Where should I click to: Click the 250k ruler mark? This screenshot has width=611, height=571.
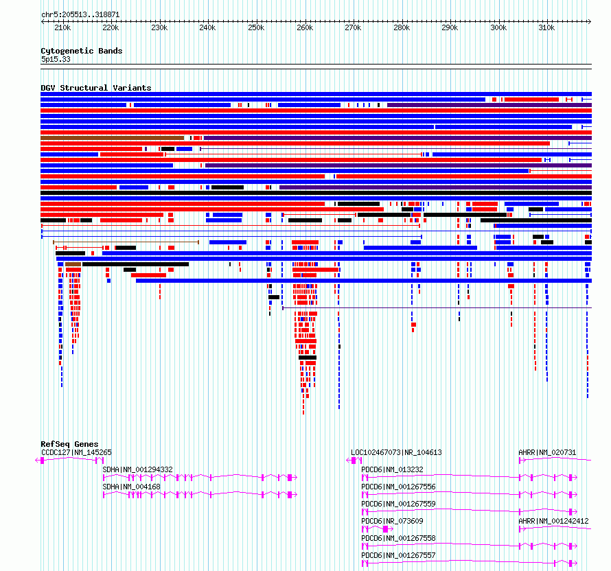tap(256, 27)
